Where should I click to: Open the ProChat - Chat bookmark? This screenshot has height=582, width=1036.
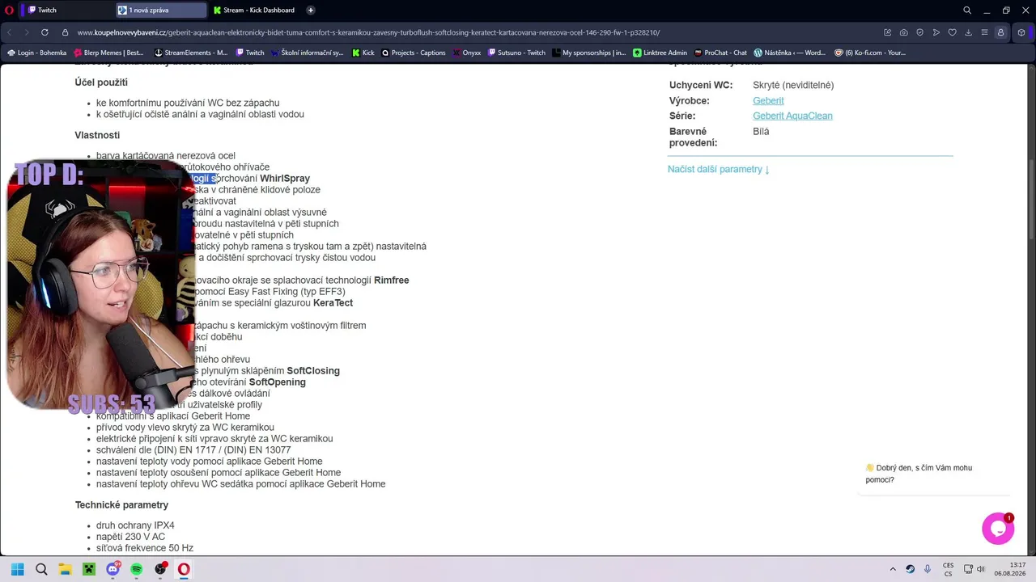tap(720, 53)
